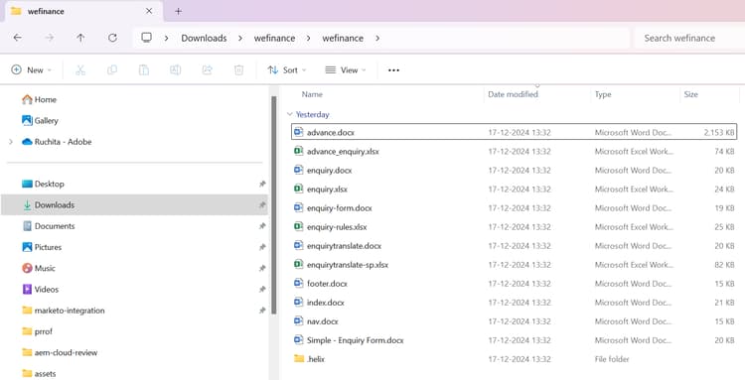Collapse the Yesterday group
The width and height of the screenshot is (745, 380).
289,114
